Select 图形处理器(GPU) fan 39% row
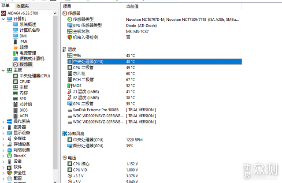The image size is (282, 183). pyautogui.click(x=155, y=146)
